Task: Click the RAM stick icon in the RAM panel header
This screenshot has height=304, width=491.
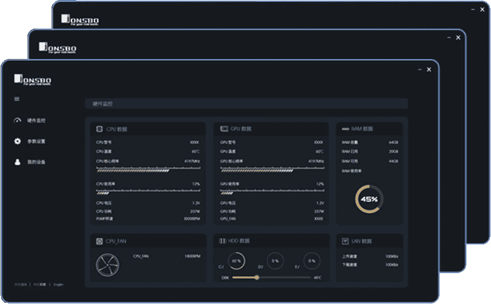Action: (346, 129)
